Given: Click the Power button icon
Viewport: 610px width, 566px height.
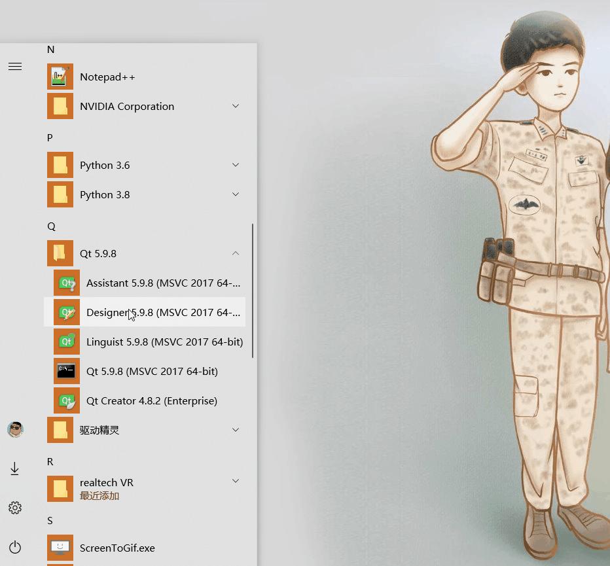Looking at the screenshot, I should pos(15,547).
